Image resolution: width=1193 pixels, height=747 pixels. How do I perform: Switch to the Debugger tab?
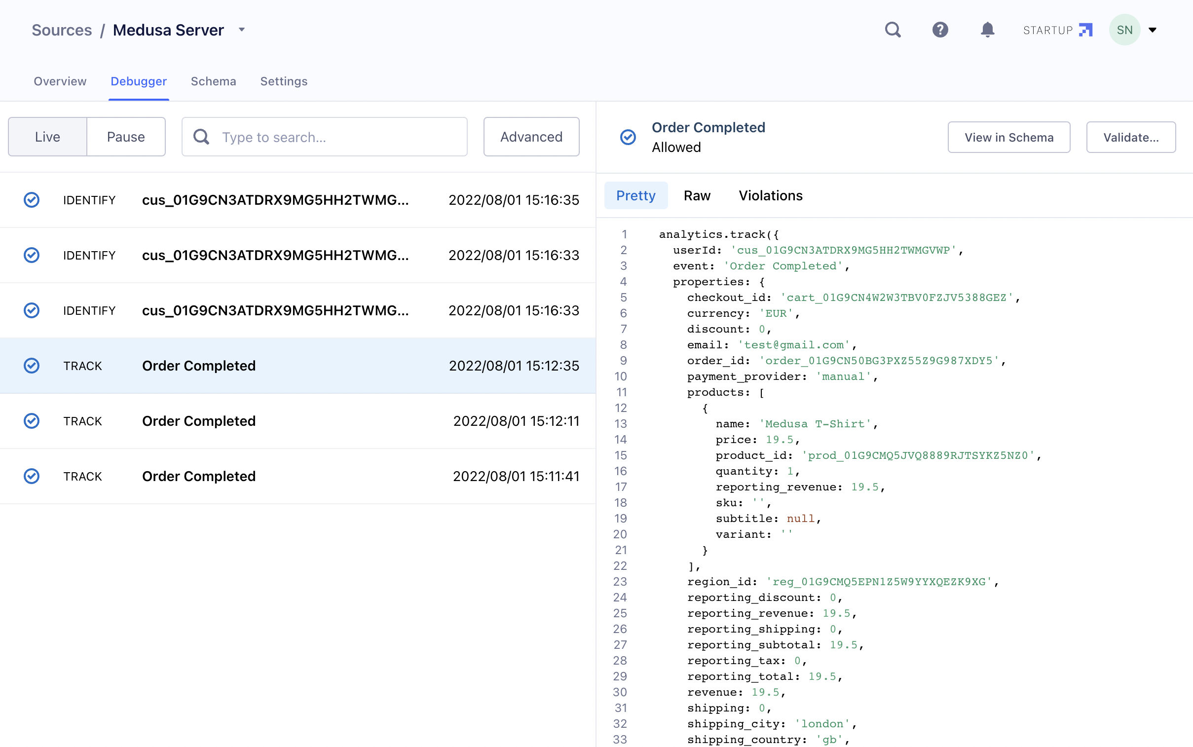point(139,81)
